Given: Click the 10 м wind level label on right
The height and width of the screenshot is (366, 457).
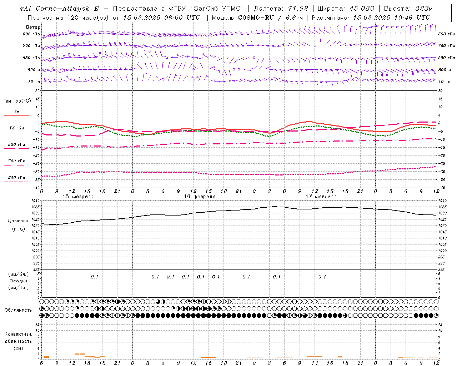Looking at the screenshot, I should pos(445,81).
